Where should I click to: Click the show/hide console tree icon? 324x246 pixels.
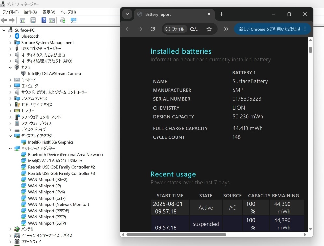[22, 20]
